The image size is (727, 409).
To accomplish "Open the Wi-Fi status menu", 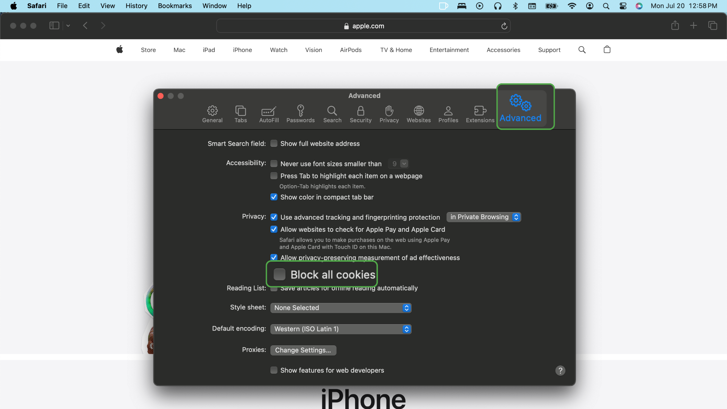I will coord(572,6).
